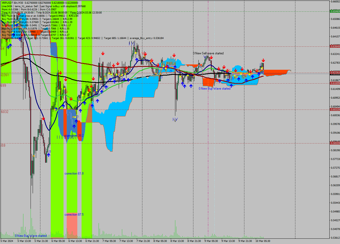Click the 'Target 423: 0.94652' text
This screenshot has width=340, height=244.
tap(89, 38)
